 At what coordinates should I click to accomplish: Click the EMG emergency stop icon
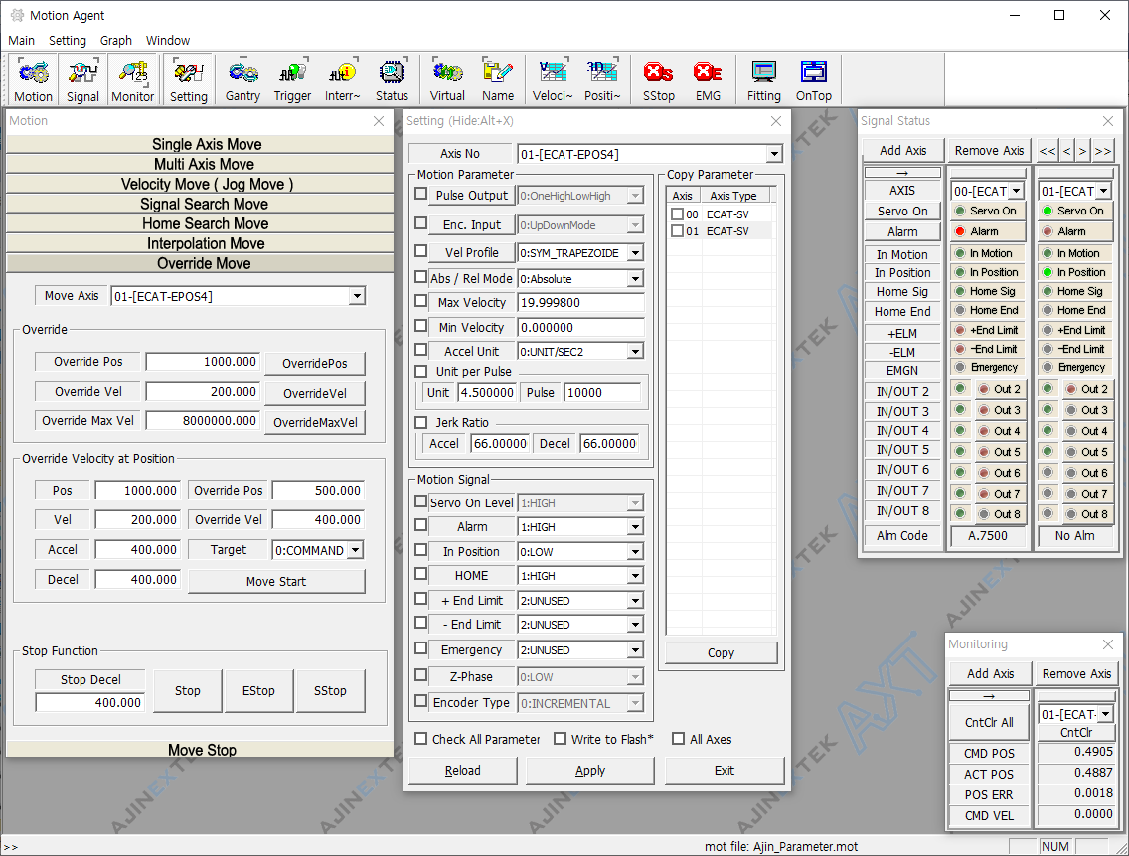pyautogui.click(x=708, y=80)
